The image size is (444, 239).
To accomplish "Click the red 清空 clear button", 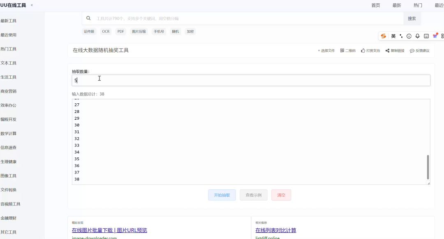I will [x=281, y=195].
